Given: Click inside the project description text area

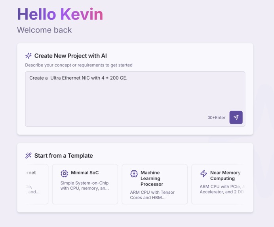Looking at the screenshot, I should pyautogui.click(x=135, y=99).
